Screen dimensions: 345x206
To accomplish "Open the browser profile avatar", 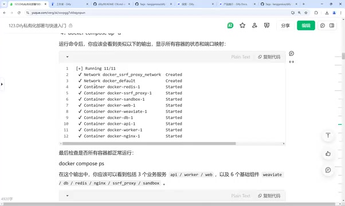I will 334,13.
